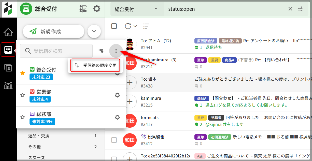Open the reports chart icon in sidebar
The width and height of the screenshot is (312, 161).
coord(8,86)
